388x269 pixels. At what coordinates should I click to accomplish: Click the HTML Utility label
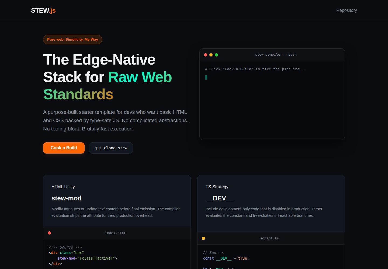[63, 187]
